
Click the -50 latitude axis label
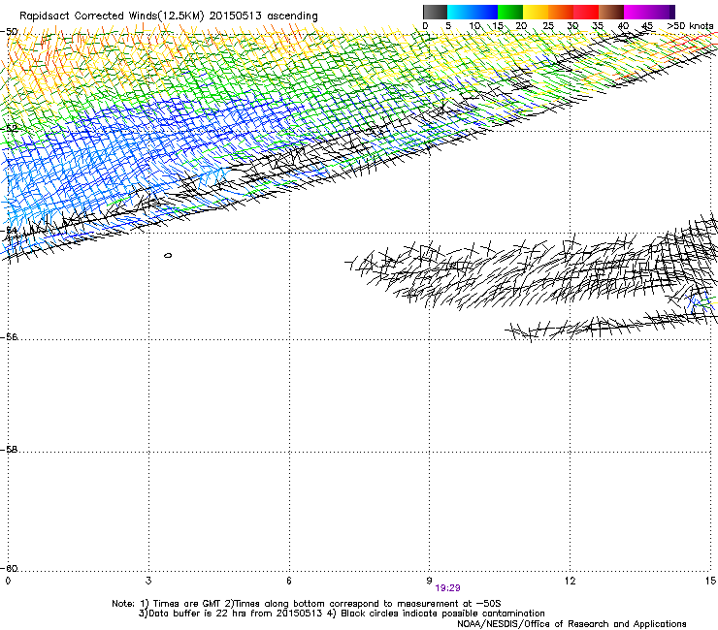(x=9, y=32)
